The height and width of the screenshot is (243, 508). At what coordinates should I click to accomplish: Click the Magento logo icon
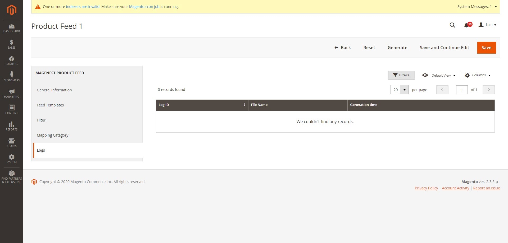[12, 10]
